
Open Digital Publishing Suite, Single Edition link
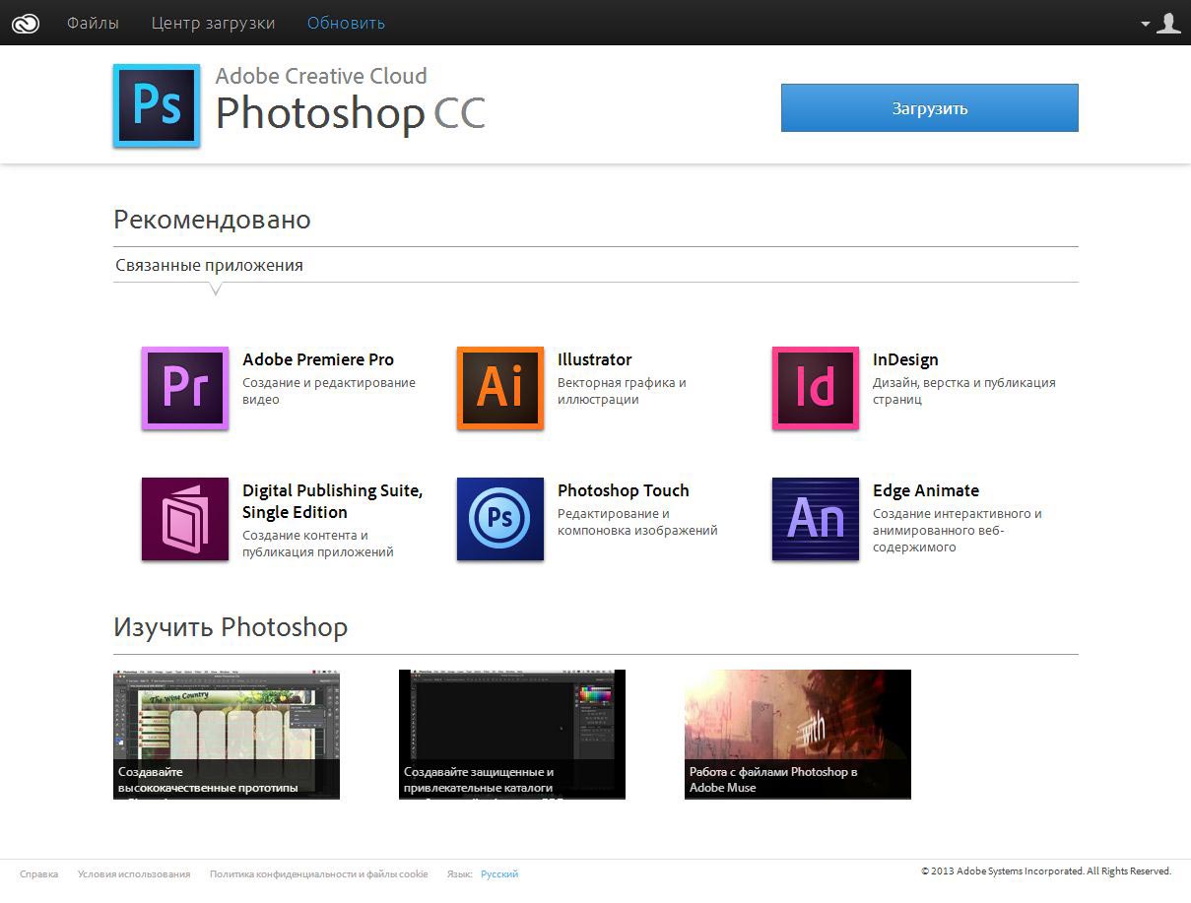click(x=333, y=501)
